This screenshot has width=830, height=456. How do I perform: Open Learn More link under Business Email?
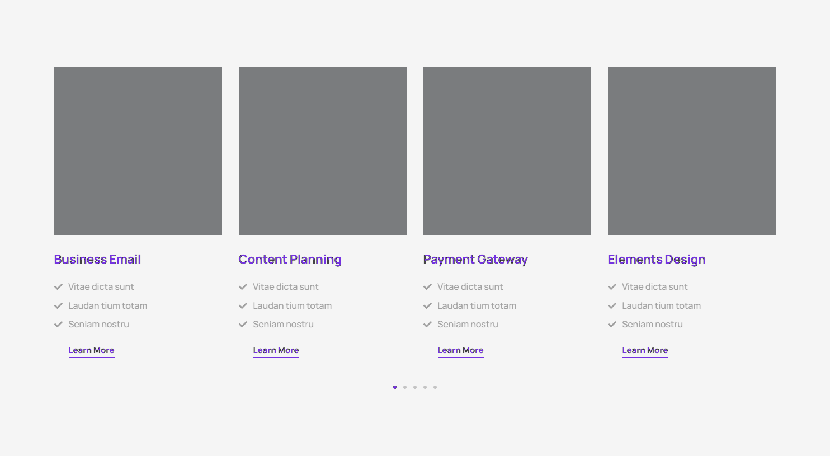tap(91, 350)
